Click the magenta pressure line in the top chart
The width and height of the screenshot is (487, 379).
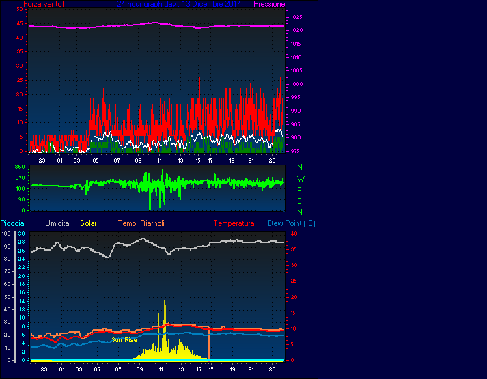(x=157, y=25)
